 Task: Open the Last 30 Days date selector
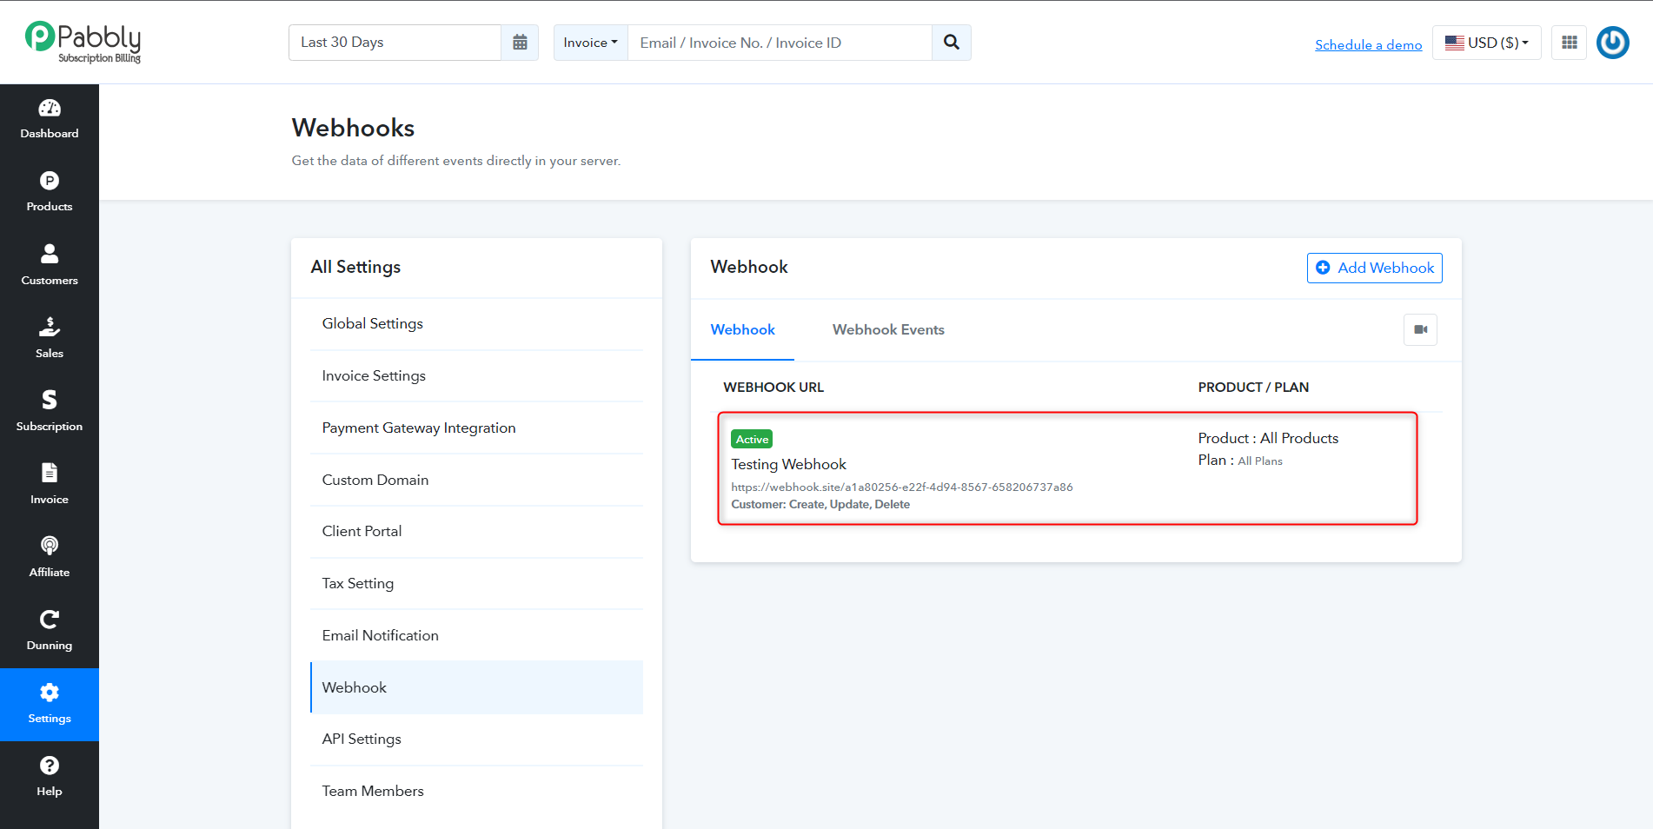(x=395, y=43)
